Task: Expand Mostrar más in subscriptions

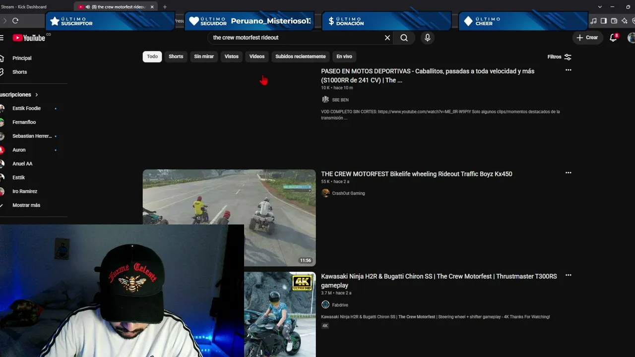Action: [x=26, y=205]
